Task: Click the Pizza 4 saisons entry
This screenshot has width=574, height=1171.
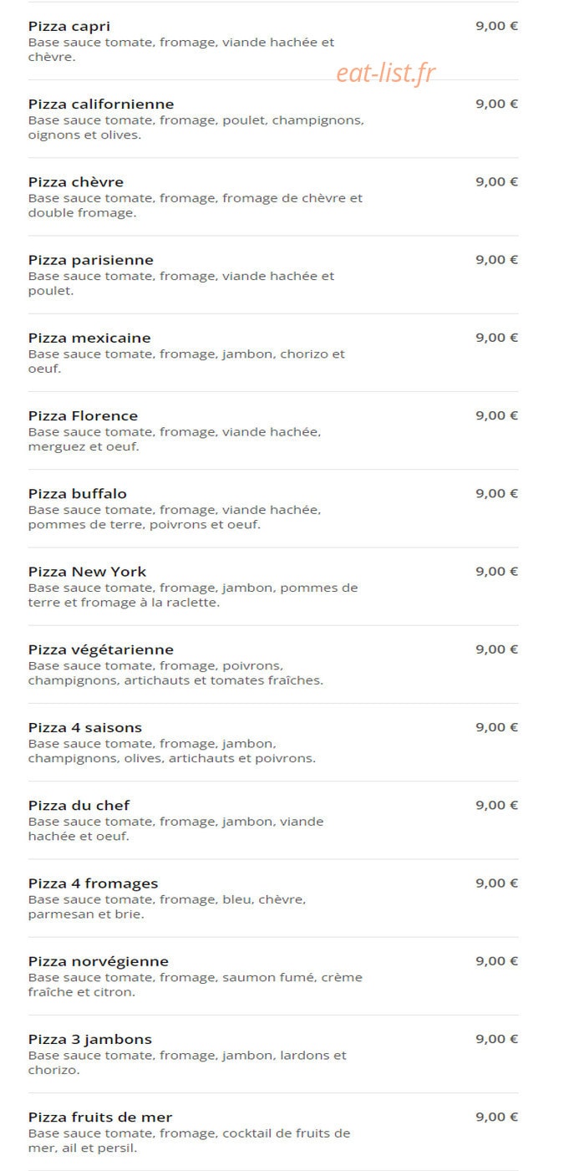Action: 85,727
